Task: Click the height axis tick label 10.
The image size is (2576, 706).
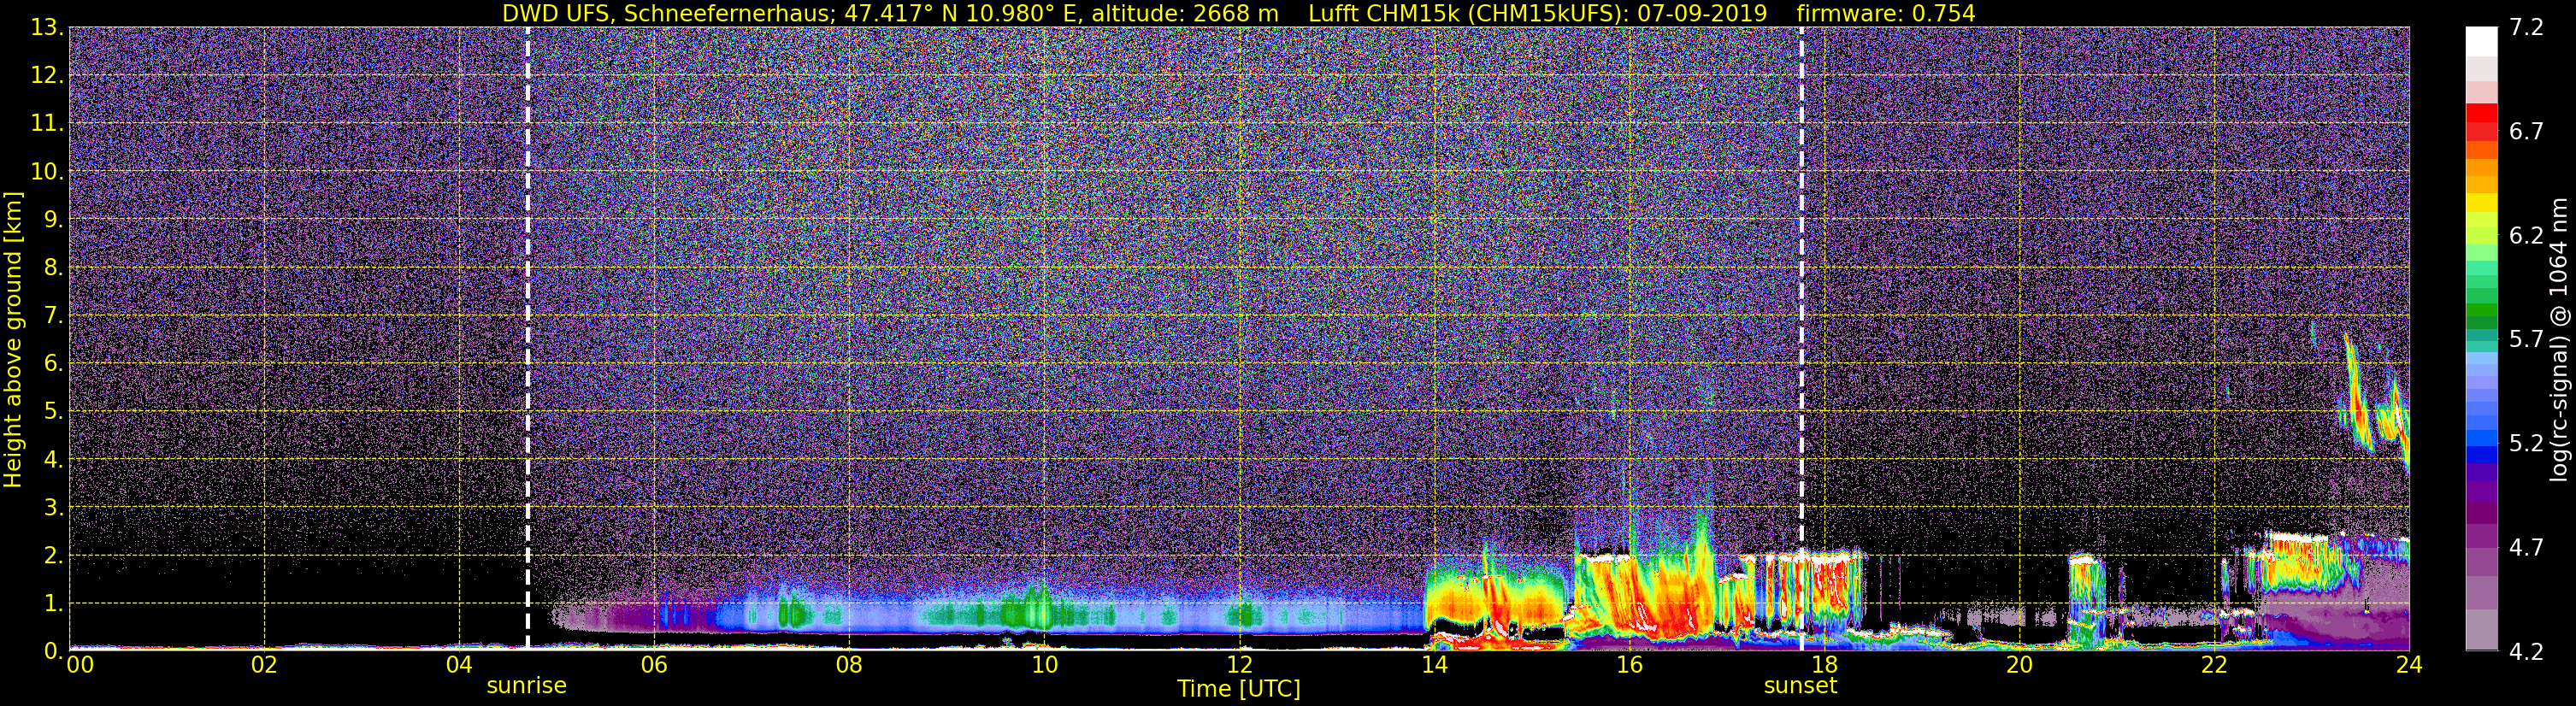Action: (46, 172)
